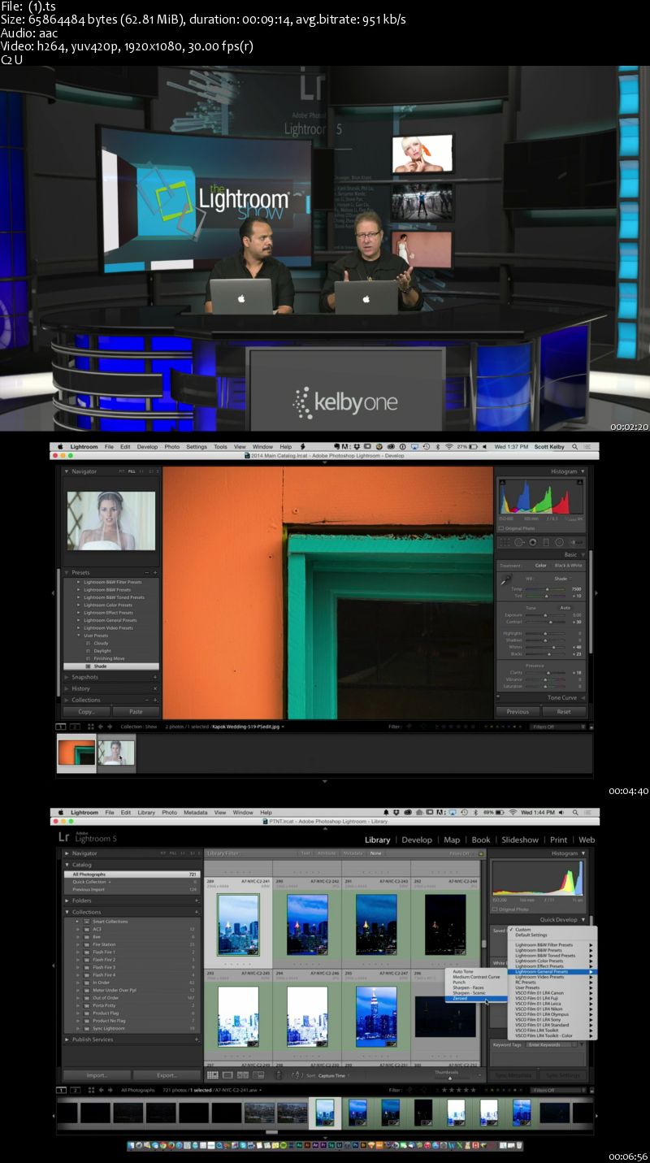Viewport: 650px width, 1163px height.
Task: Select the Red Eye Correction tool in Develop
Action: tap(532, 542)
